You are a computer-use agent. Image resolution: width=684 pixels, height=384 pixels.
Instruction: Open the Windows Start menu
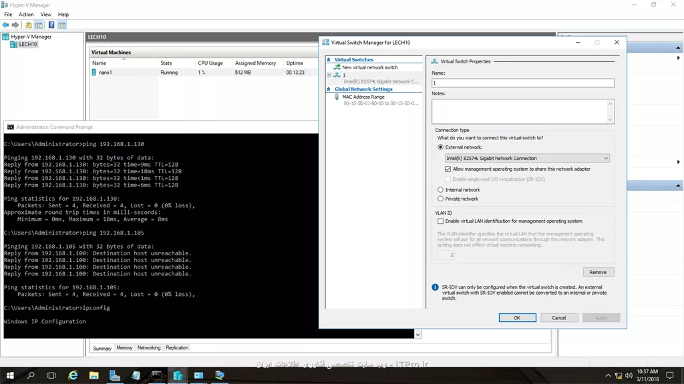pyautogui.click(x=10, y=375)
